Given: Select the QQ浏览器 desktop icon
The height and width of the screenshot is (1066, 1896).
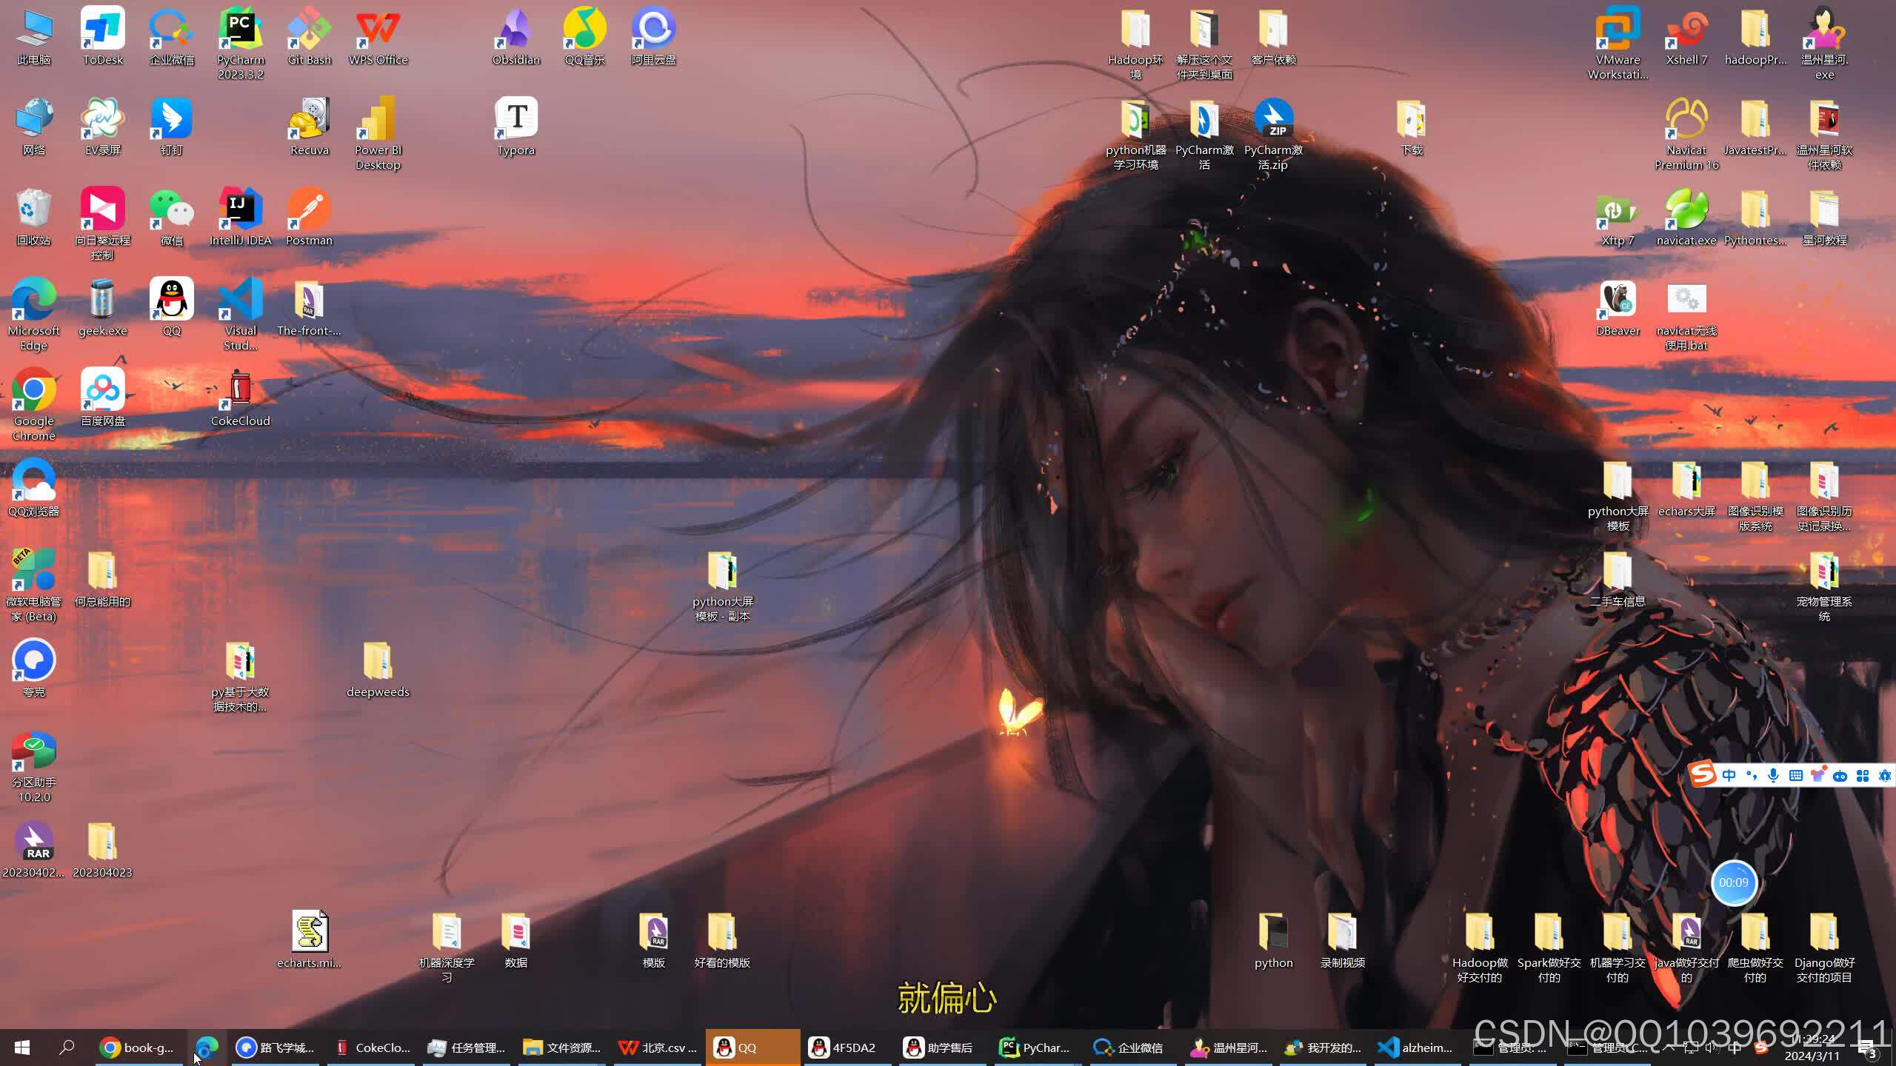Looking at the screenshot, I should 34,487.
